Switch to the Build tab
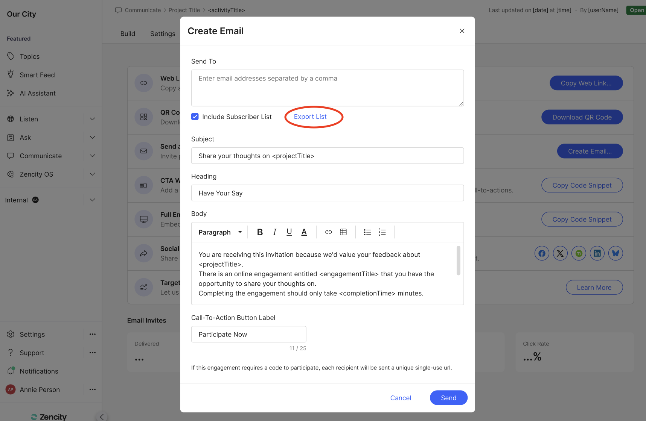The width and height of the screenshot is (646, 421). coord(128,34)
